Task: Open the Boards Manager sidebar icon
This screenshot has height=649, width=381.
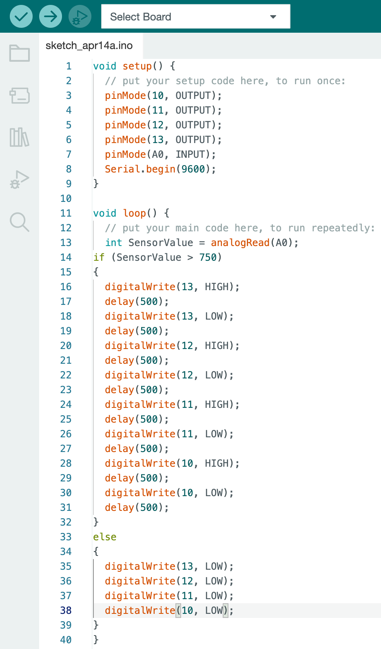Action: point(20,96)
